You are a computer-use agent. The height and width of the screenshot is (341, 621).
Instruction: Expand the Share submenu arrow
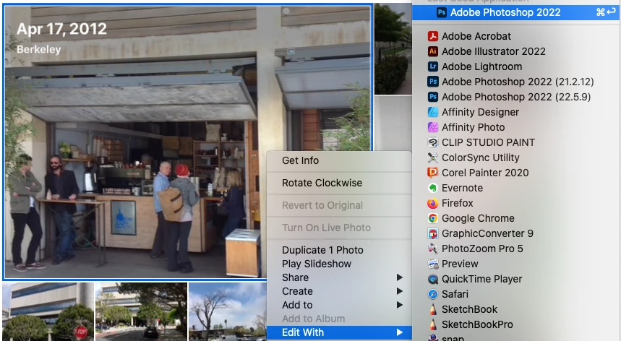[x=400, y=277]
